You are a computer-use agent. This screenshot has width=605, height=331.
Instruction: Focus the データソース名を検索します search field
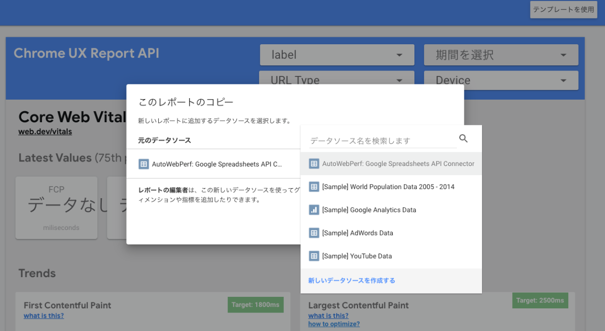(383, 141)
